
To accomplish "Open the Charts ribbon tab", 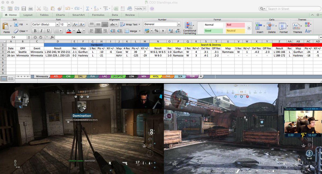I will [x=60, y=15].
